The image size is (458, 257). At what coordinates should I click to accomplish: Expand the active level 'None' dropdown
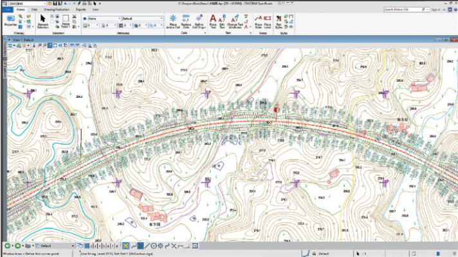point(104,19)
